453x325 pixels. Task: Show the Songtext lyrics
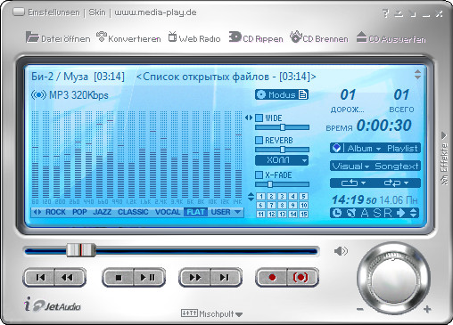click(x=397, y=166)
